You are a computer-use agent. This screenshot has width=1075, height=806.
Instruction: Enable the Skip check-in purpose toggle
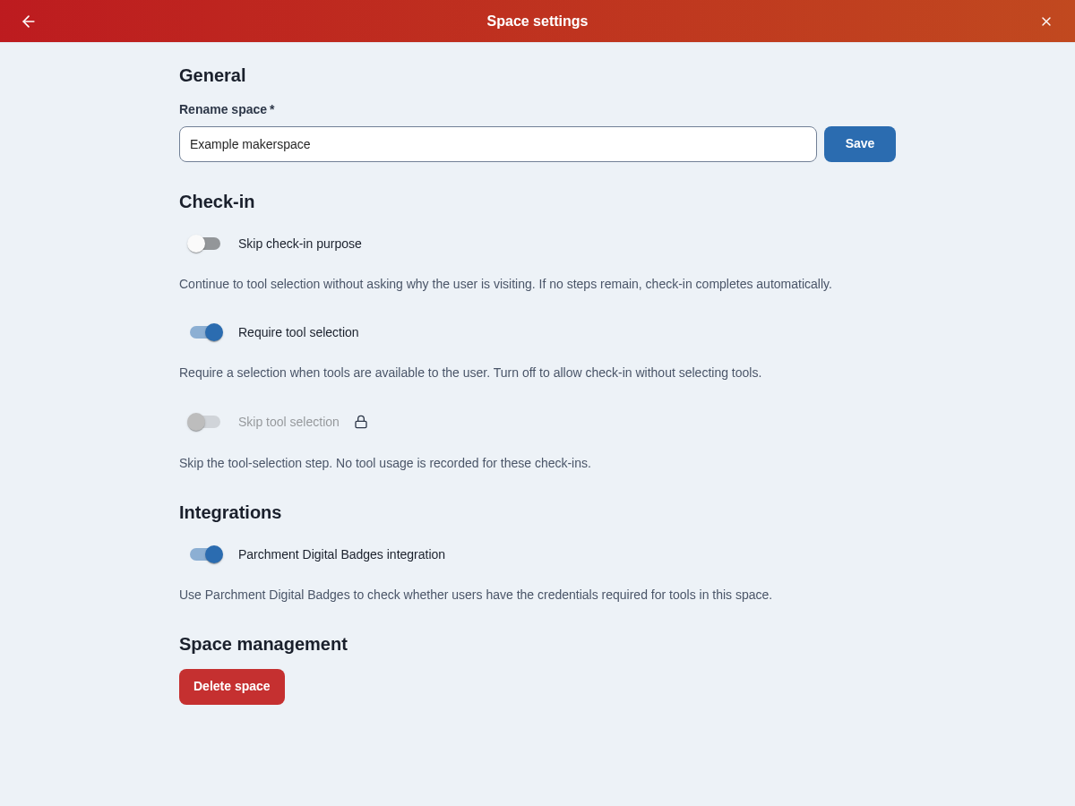204,244
